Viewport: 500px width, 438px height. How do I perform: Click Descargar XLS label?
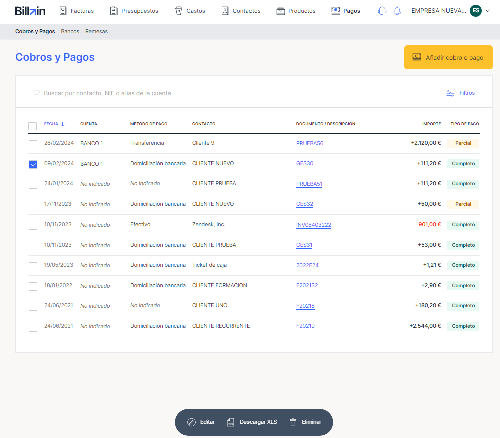[259, 422]
